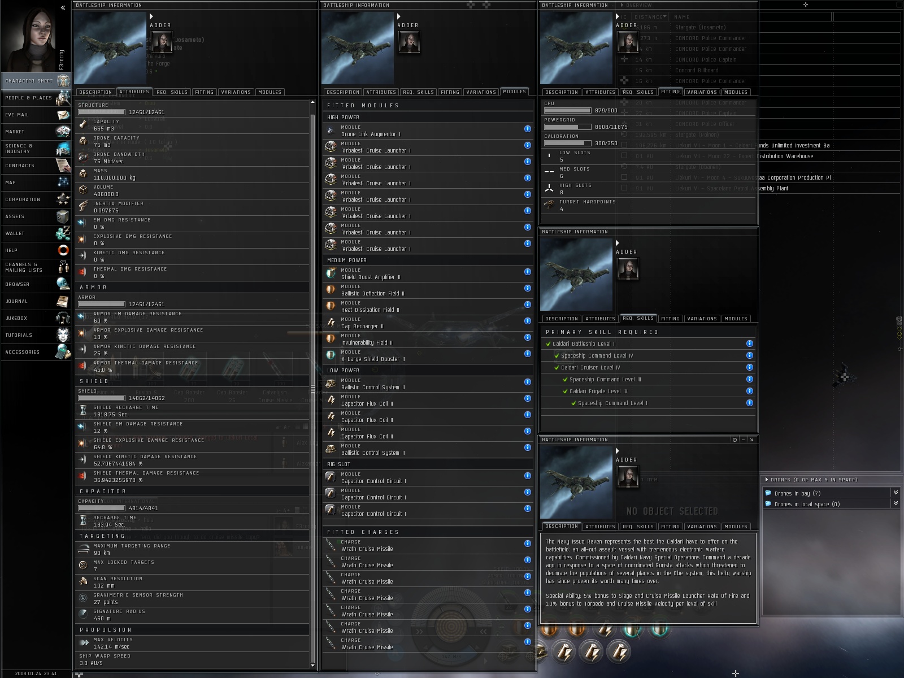Open the Map from the sidebar
904x678 pixels.
tap(36, 182)
